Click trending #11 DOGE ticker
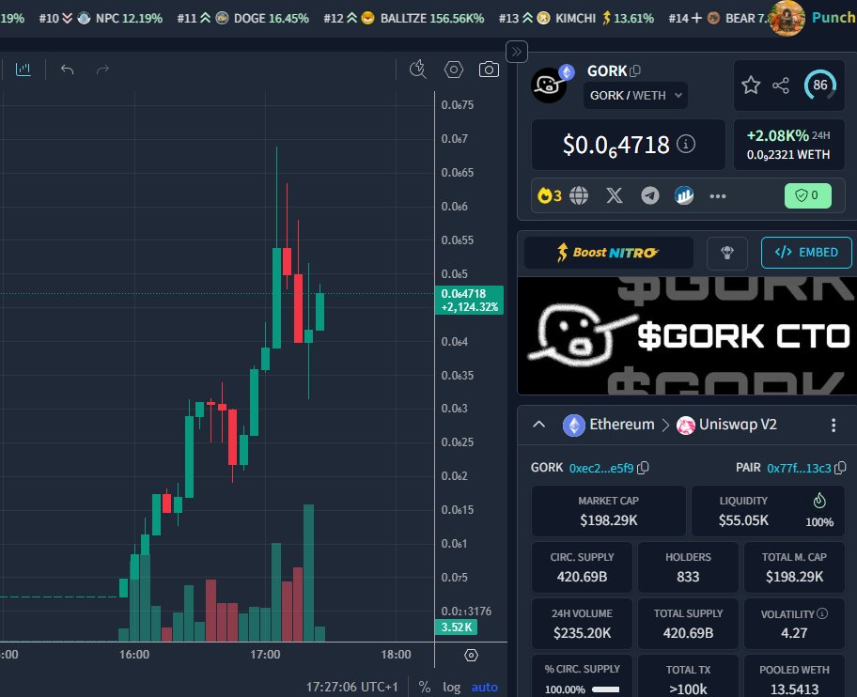The height and width of the screenshot is (697, 857). (242, 18)
